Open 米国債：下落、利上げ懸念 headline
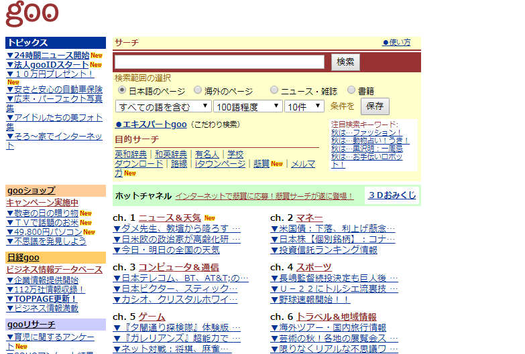Image resolution: width=525 pixels, height=354 pixels. point(333,229)
